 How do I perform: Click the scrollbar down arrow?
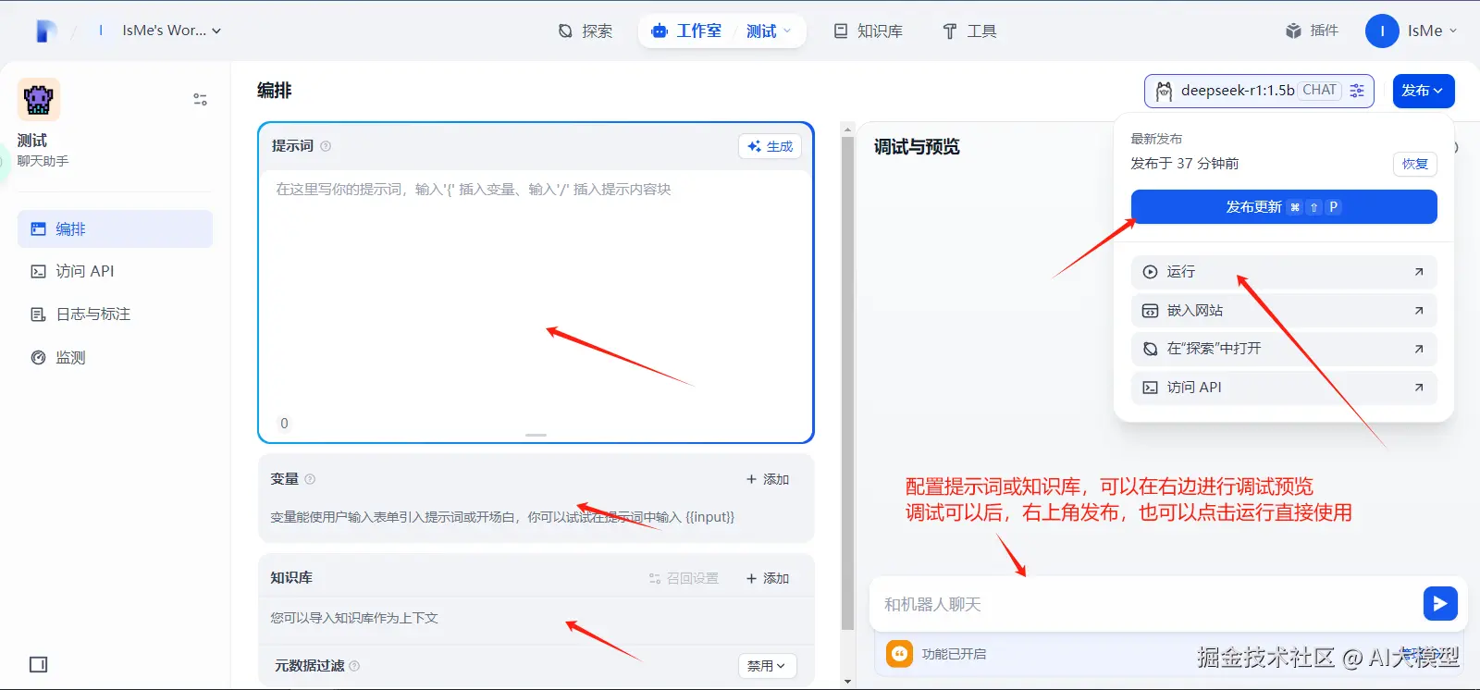847,682
